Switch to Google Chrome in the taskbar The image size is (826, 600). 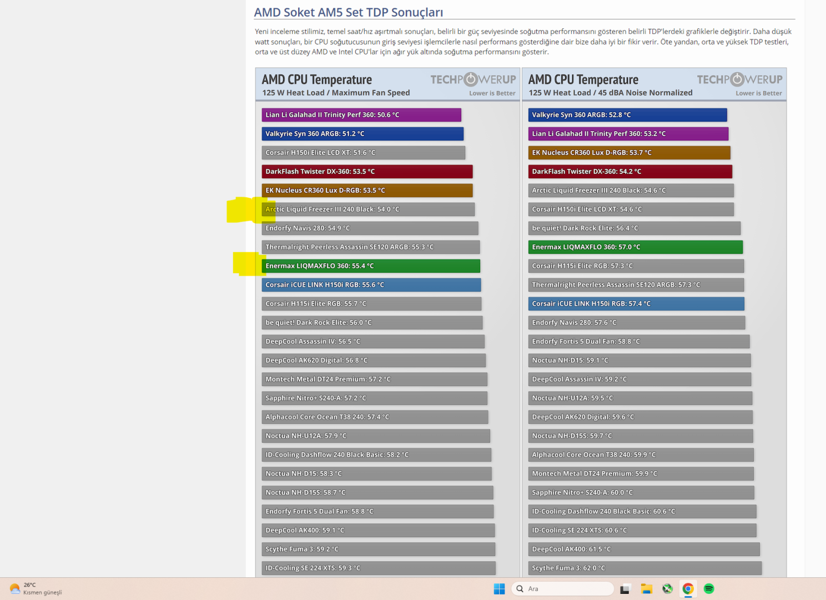point(688,589)
